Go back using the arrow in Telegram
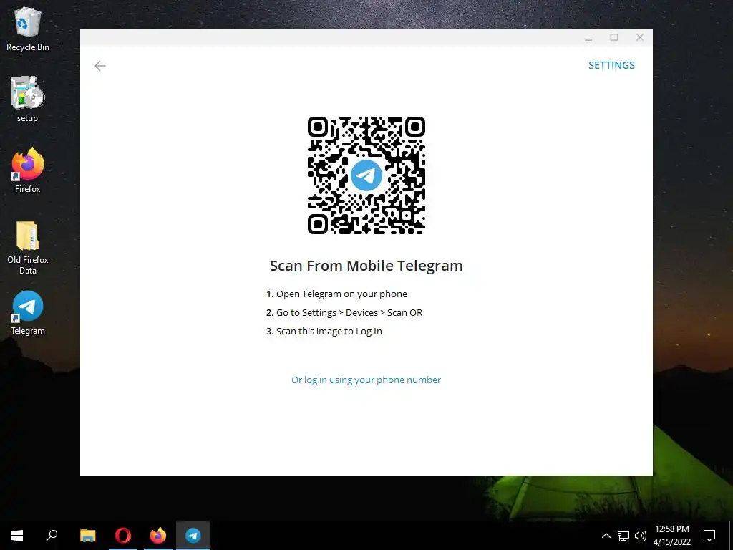 tap(100, 66)
